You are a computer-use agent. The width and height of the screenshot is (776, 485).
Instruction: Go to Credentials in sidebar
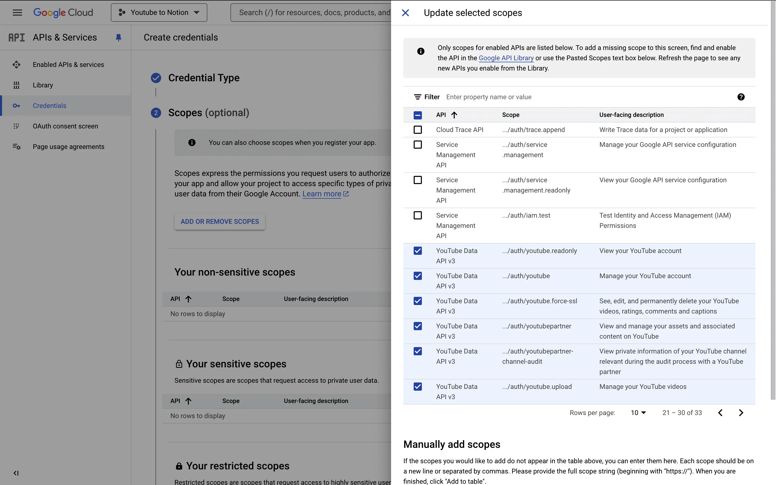click(65, 106)
